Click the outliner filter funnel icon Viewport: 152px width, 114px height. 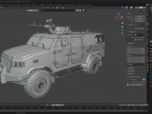point(84,10)
